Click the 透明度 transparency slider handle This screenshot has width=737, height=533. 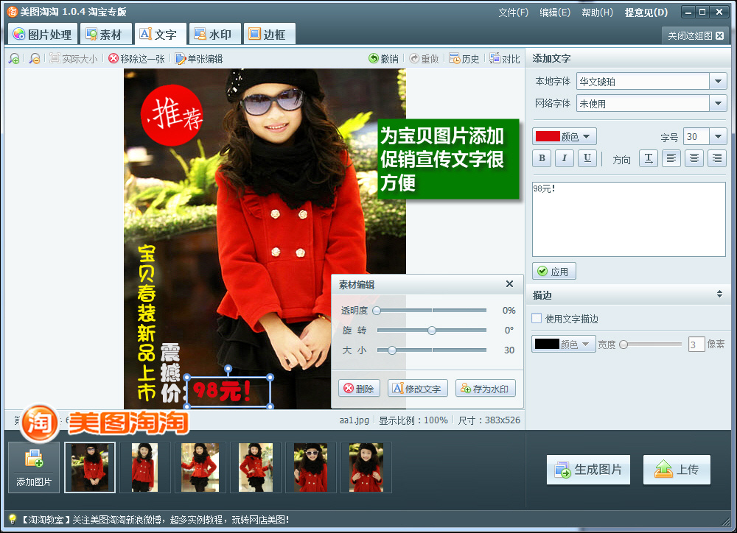377,311
